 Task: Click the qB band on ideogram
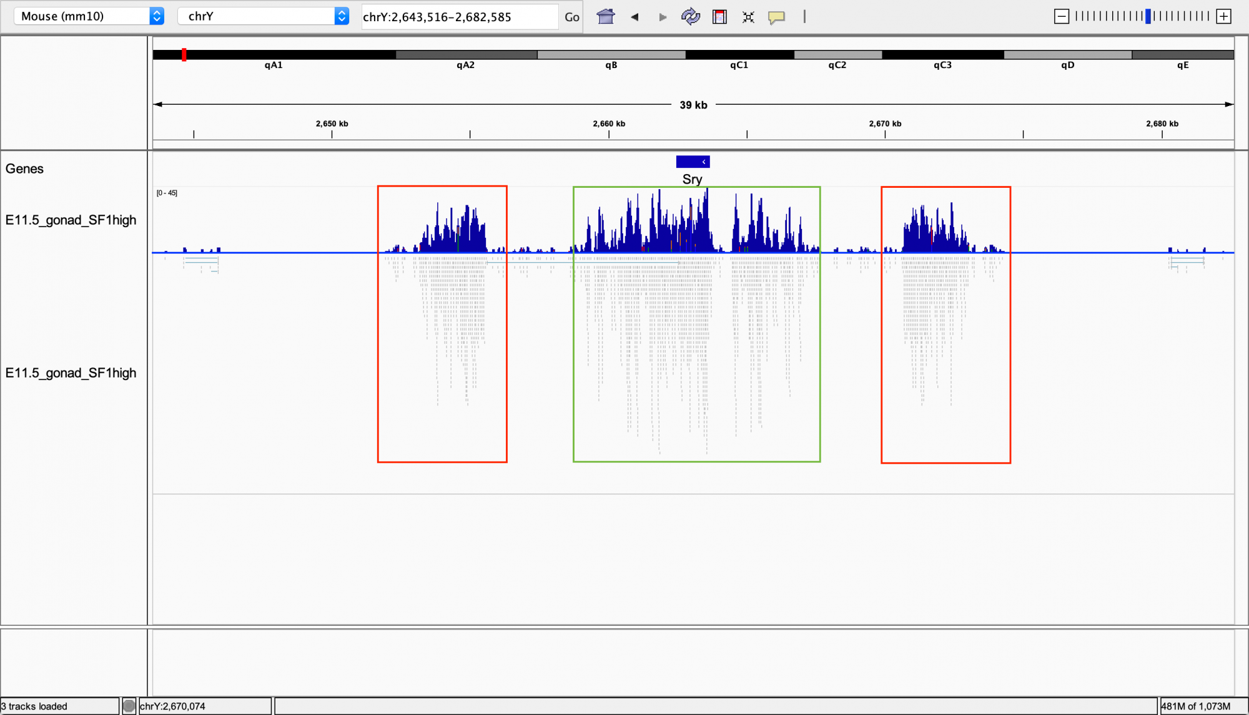[x=611, y=55]
